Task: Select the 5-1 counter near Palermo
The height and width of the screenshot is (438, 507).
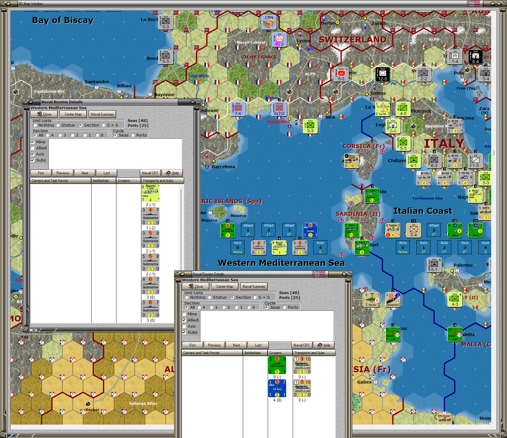Action: [434, 265]
